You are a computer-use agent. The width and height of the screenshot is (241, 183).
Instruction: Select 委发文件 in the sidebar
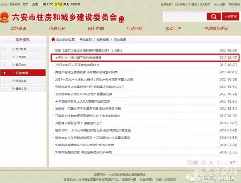coord(23,89)
